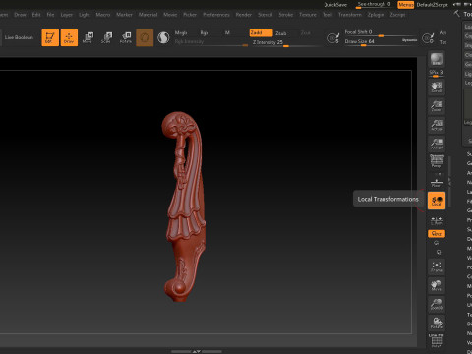Open the Light menu
This screenshot has height=354, width=472.
click(x=85, y=15)
